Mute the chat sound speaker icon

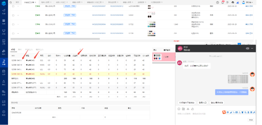pos(247,48)
